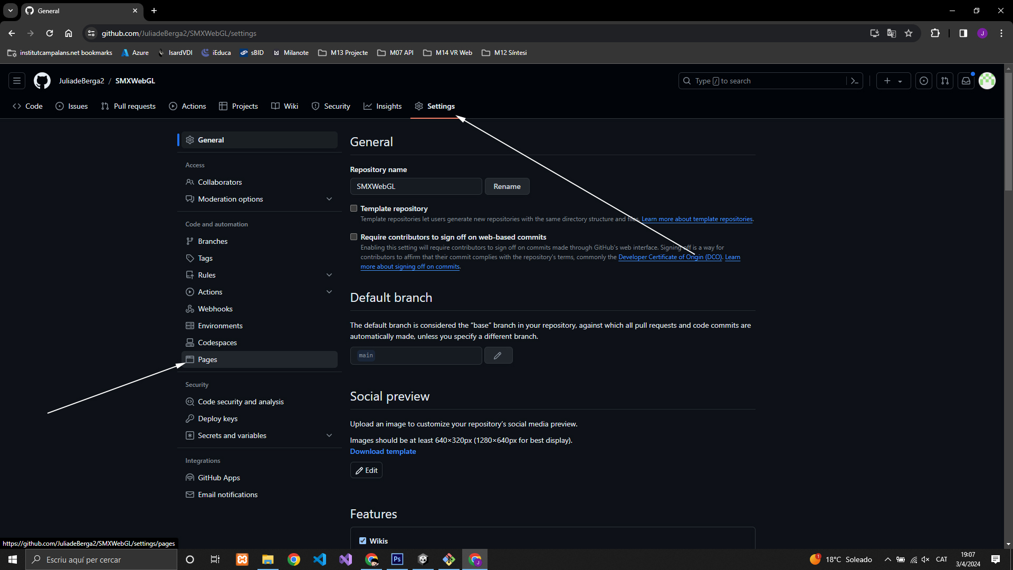Open Pages in settings sidebar

pos(207,359)
